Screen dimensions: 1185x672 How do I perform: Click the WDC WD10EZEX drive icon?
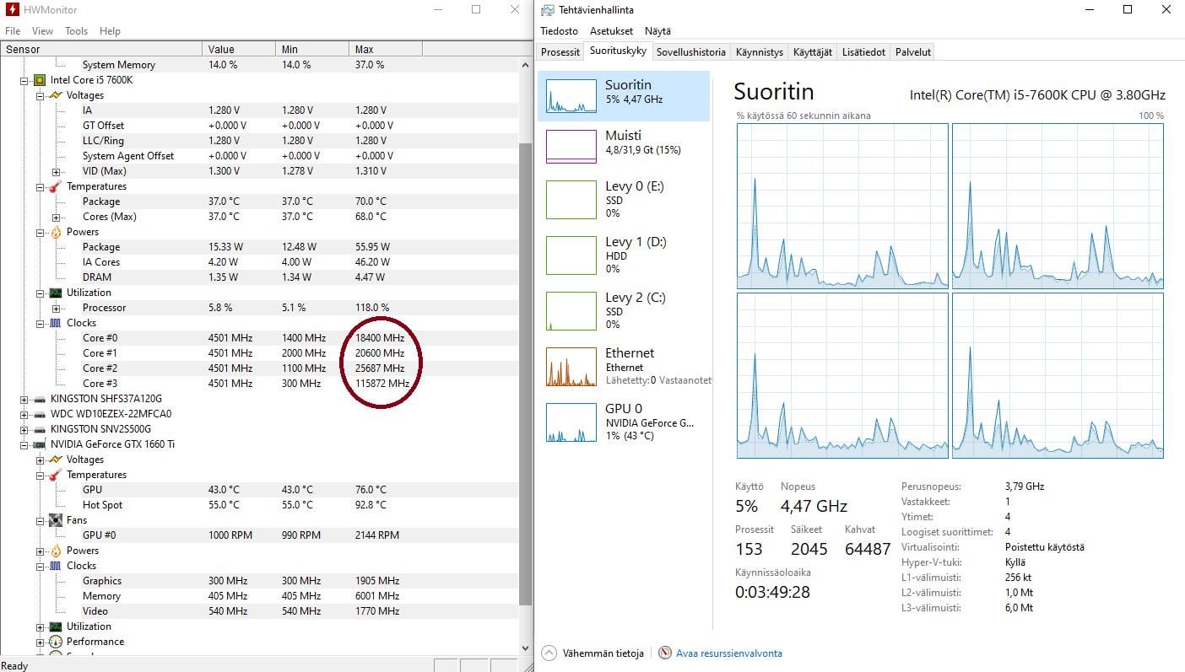[x=39, y=414]
